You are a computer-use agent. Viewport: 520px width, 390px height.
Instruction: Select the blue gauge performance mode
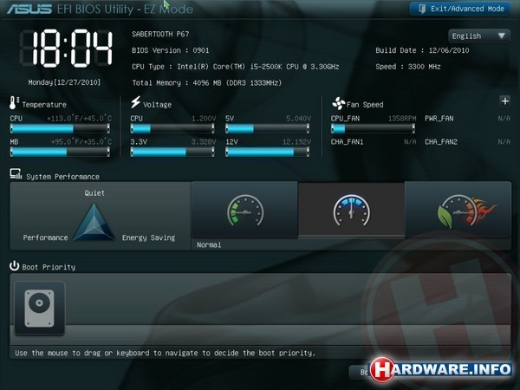pos(351,211)
